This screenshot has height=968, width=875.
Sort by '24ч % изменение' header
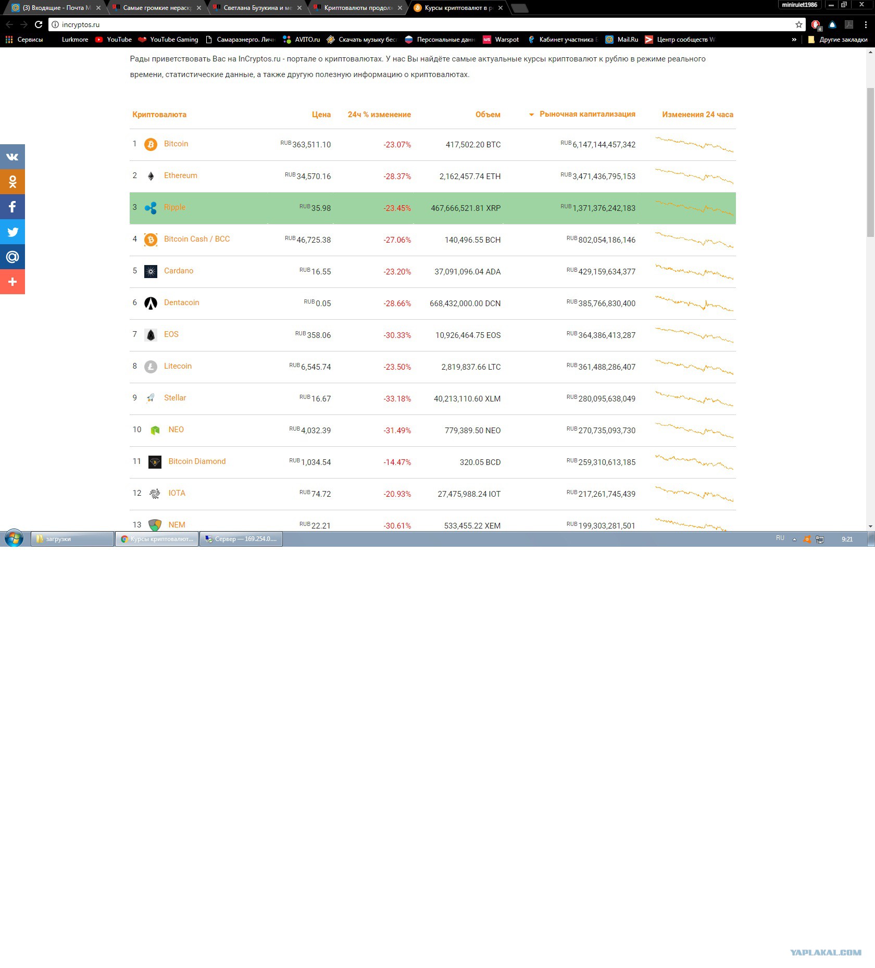click(379, 115)
